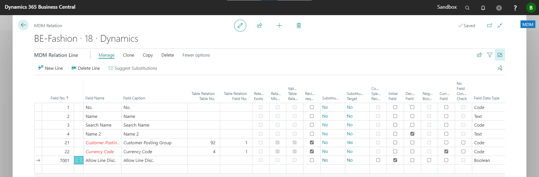Open Field Caption column header menu
Image resolution: width=539 pixels, height=177 pixels.
click(134, 98)
